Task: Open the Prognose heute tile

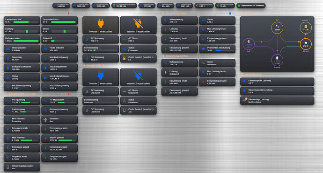Action: pos(22,158)
